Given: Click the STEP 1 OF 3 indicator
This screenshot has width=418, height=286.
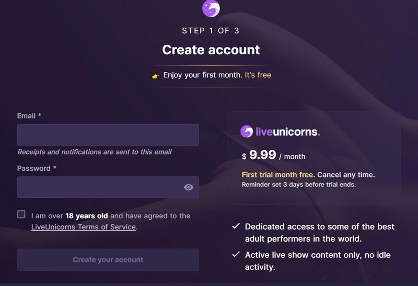Looking at the screenshot, I should (x=211, y=31).
